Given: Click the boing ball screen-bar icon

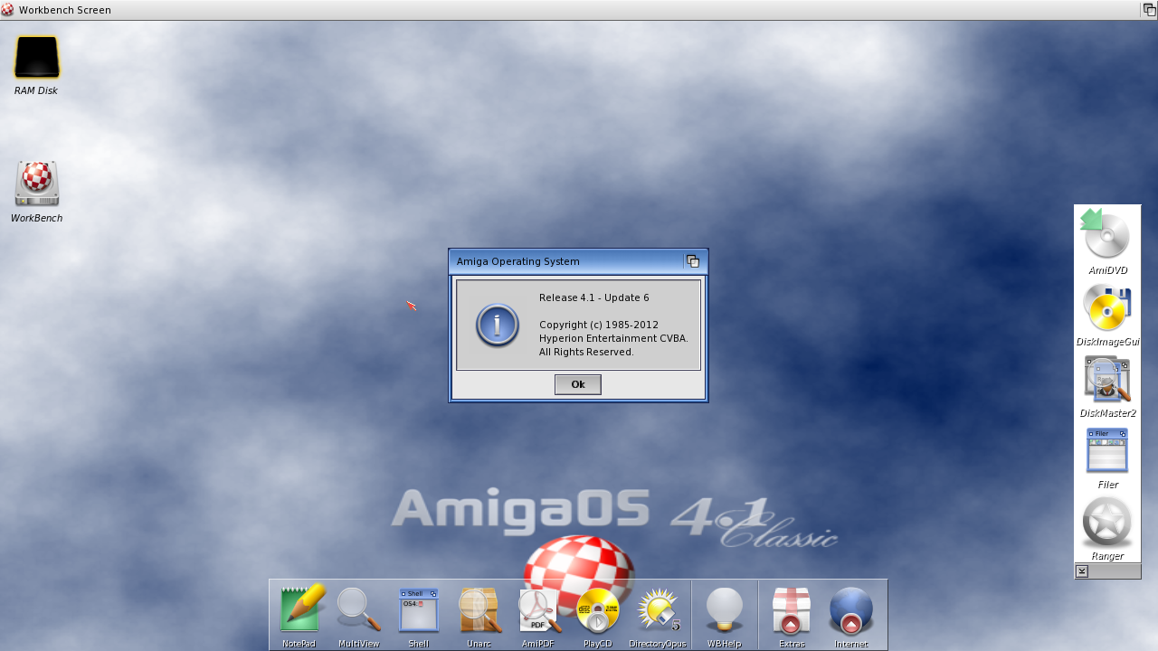Looking at the screenshot, I should (8, 10).
